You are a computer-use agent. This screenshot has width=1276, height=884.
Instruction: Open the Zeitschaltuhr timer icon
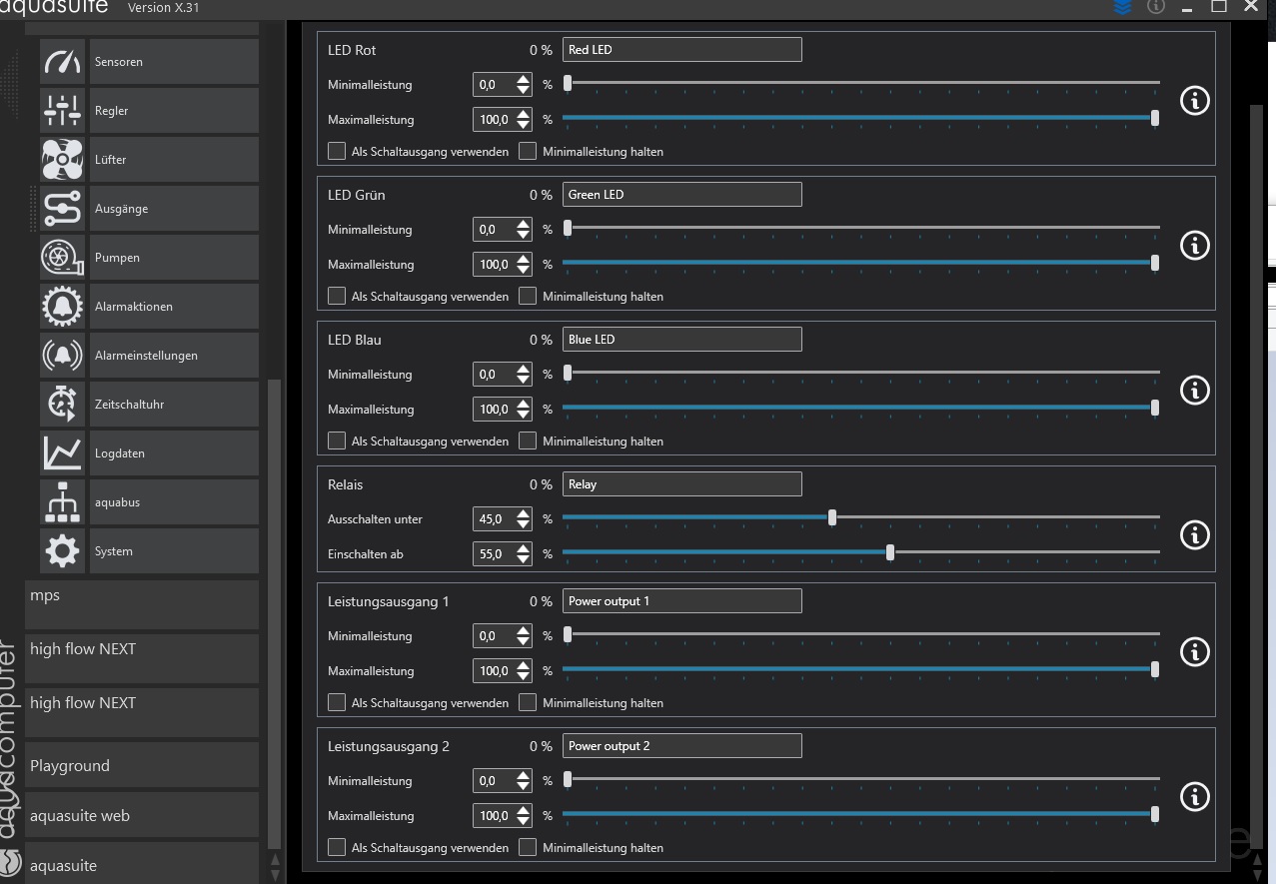pos(62,405)
